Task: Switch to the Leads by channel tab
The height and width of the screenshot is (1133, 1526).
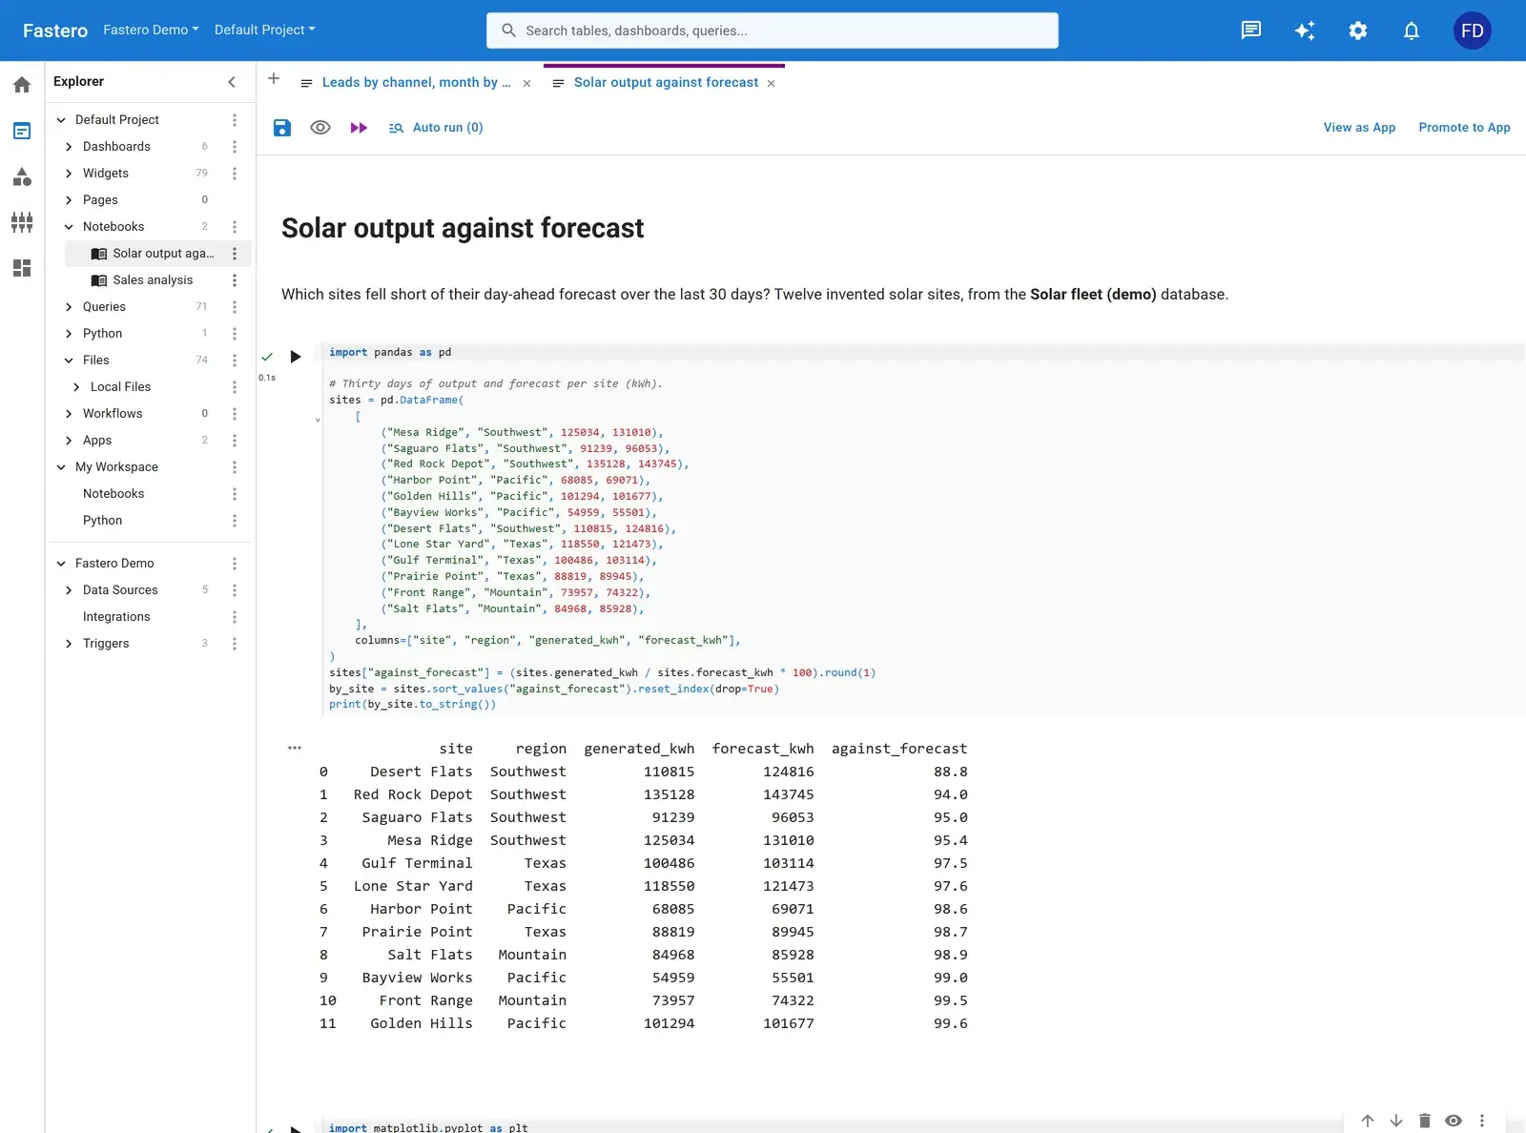Action: tap(416, 83)
